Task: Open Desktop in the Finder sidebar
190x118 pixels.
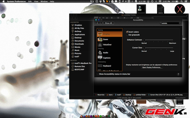Action: pyautogui.click(x=77, y=37)
